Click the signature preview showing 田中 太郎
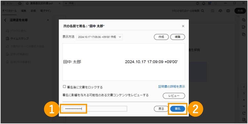 [124, 62]
